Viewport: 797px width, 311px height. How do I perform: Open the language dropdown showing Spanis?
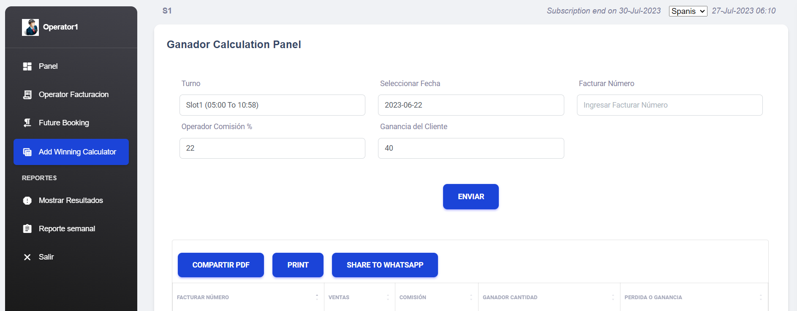(x=688, y=11)
